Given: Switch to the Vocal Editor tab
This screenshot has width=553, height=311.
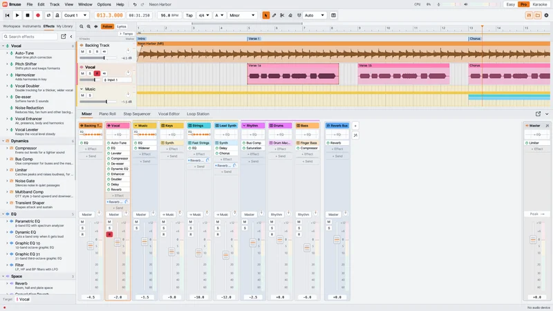Looking at the screenshot, I should tap(169, 114).
